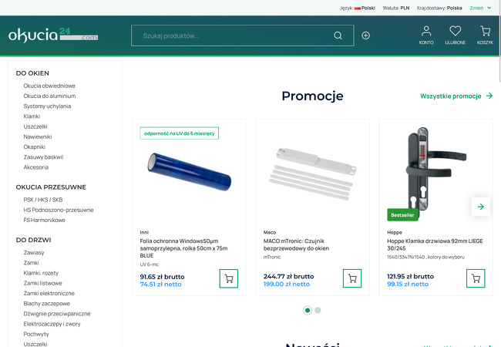Open Wszystkie promocje link
Viewport: 501px width, 347px height.
pos(456,96)
